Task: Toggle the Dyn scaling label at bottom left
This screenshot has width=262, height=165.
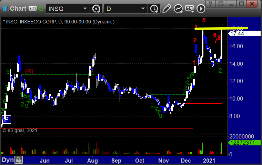Action: click(8, 160)
